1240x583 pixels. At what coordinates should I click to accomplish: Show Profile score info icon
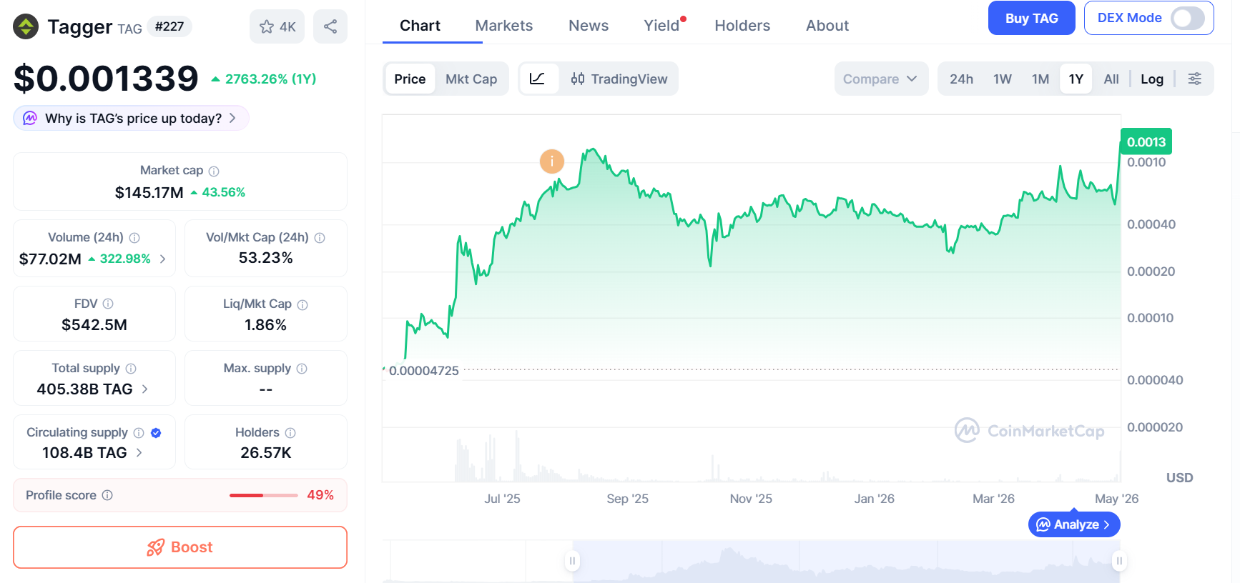(x=107, y=495)
